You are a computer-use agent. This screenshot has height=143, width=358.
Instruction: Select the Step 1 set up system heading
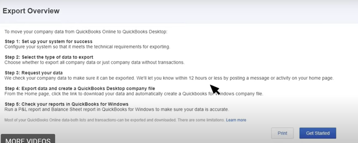(x=48, y=41)
